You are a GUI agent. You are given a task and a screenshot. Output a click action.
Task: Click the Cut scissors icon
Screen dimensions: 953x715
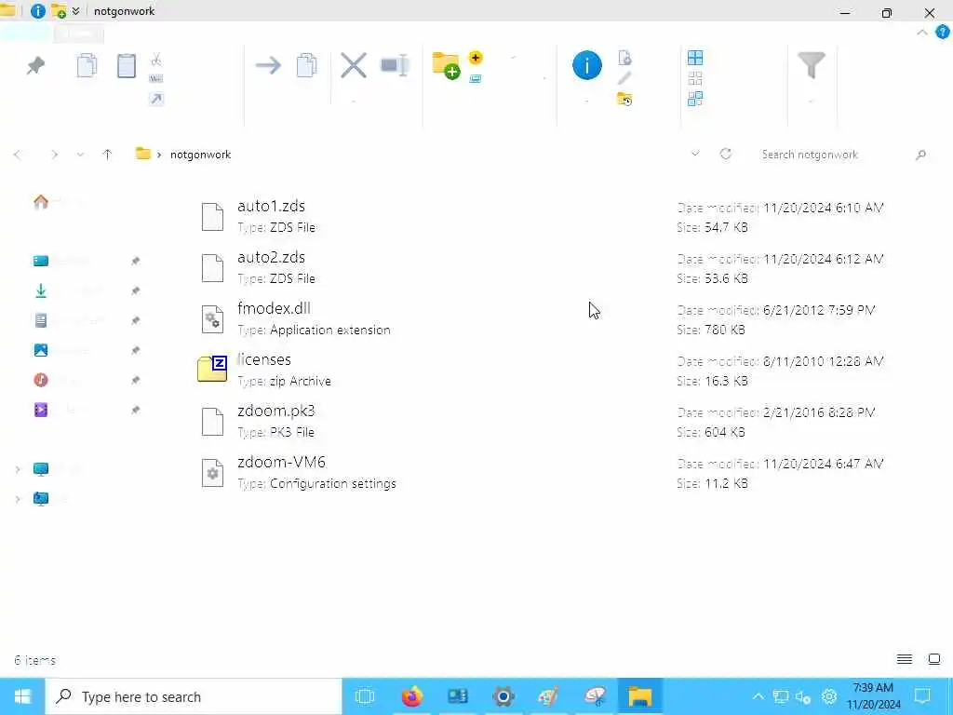(156, 59)
